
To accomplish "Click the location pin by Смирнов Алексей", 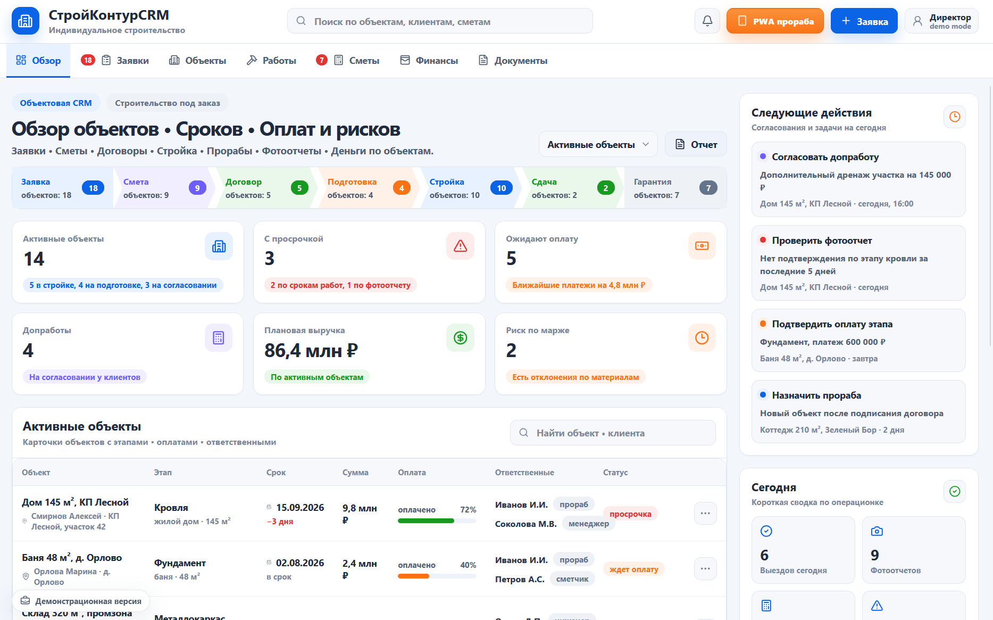I will [x=24, y=521].
